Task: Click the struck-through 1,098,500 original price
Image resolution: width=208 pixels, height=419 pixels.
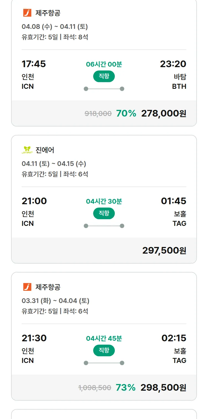Action: [95, 388]
